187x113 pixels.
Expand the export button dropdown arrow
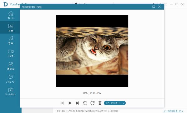click(x=124, y=103)
